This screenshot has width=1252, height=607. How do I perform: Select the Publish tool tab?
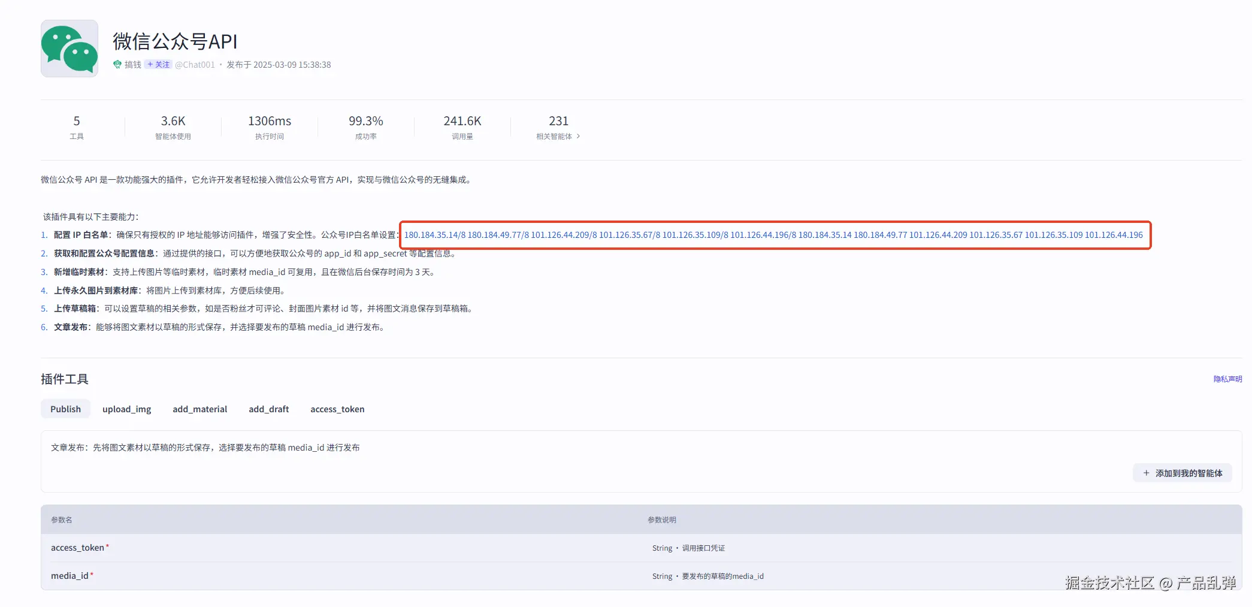[65, 409]
